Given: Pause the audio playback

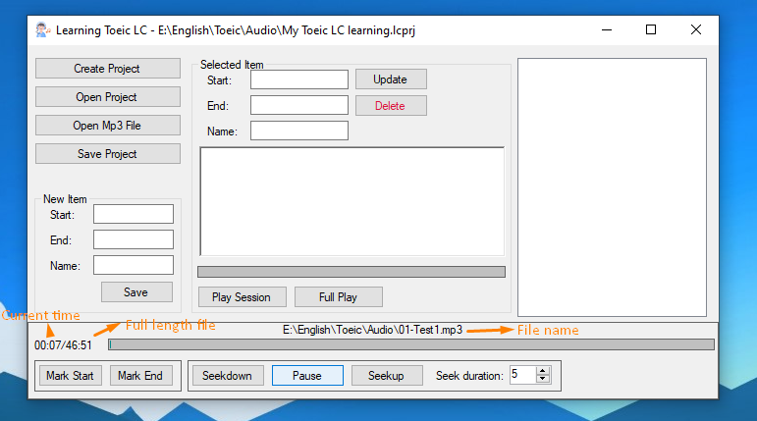Looking at the screenshot, I should [x=307, y=376].
